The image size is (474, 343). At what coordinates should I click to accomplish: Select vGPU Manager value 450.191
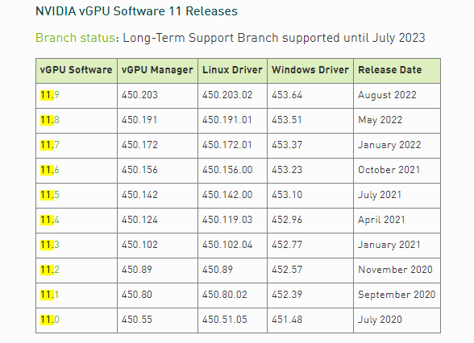(x=139, y=120)
